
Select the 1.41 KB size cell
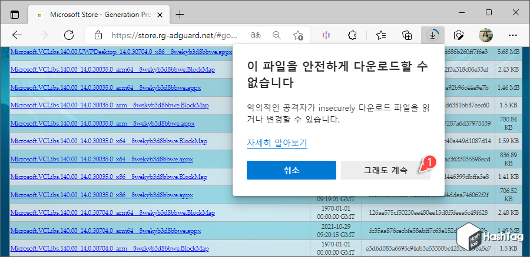coord(508,177)
